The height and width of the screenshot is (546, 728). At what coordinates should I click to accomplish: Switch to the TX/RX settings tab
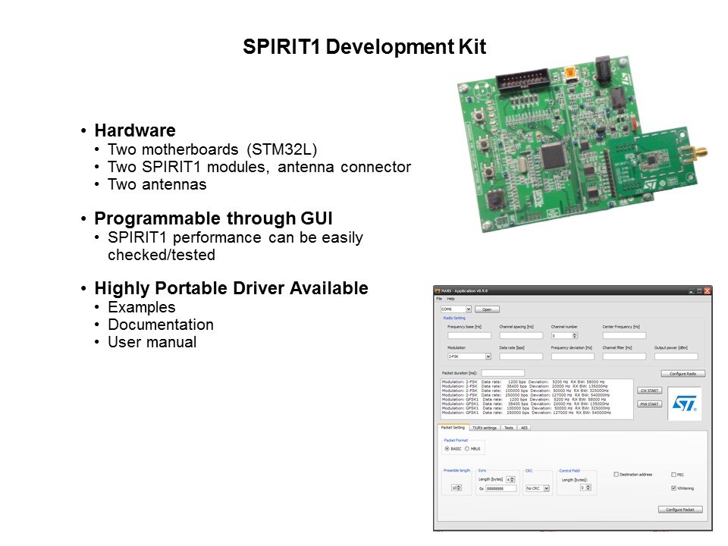point(484,428)
